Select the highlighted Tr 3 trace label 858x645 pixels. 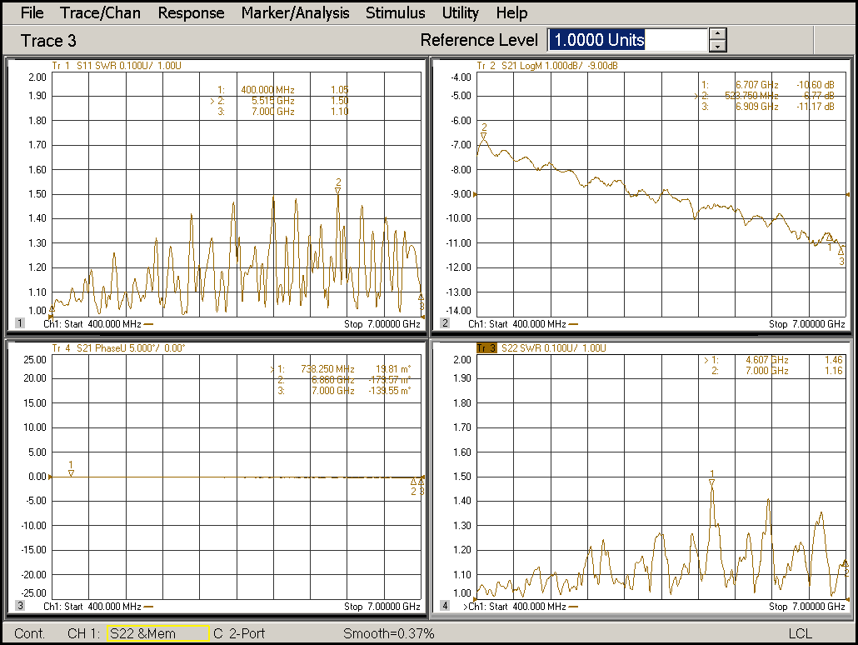(486, 347)
